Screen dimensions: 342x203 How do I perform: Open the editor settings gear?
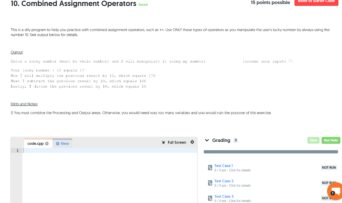point(192,142)
